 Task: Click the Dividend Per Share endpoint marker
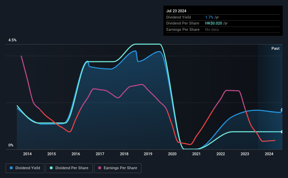click(x=282, y=132)
